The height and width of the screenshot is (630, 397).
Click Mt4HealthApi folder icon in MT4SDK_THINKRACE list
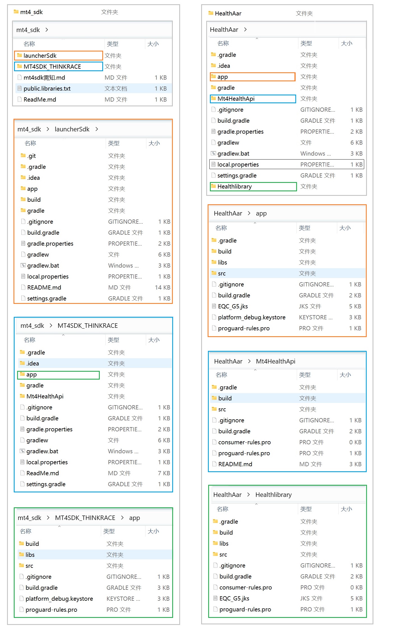(x=22, y=396)
